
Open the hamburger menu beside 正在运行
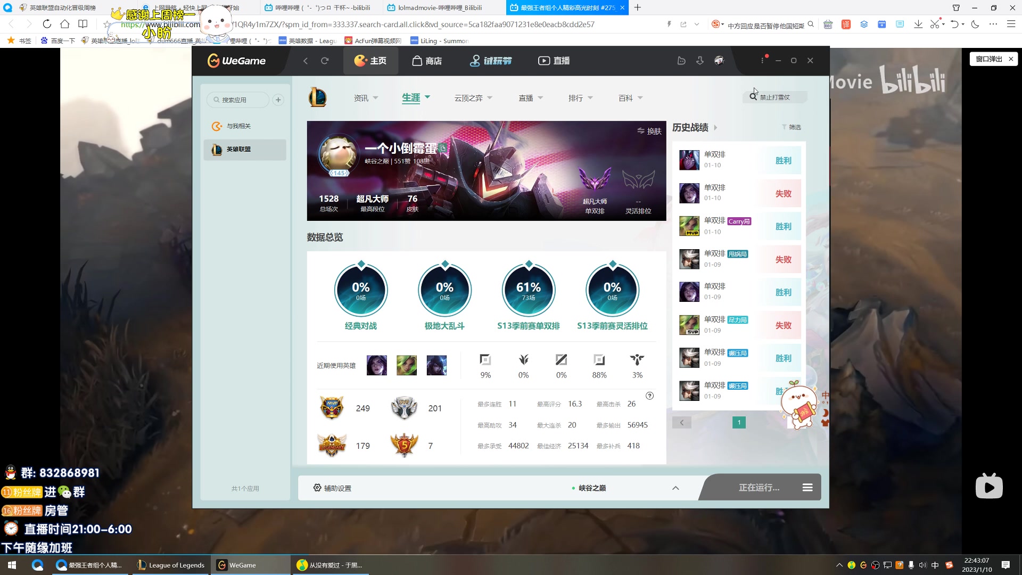click(807, 488)
